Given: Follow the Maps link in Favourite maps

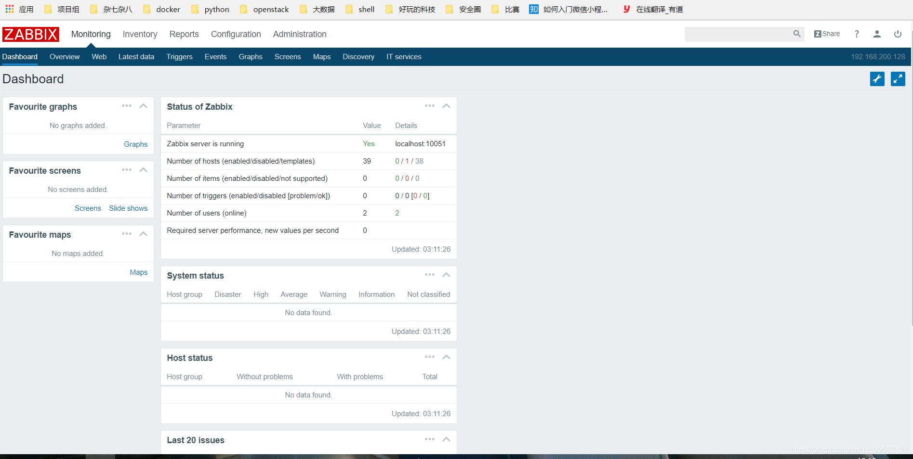Looking at the screenshot, I should point(139,272).
